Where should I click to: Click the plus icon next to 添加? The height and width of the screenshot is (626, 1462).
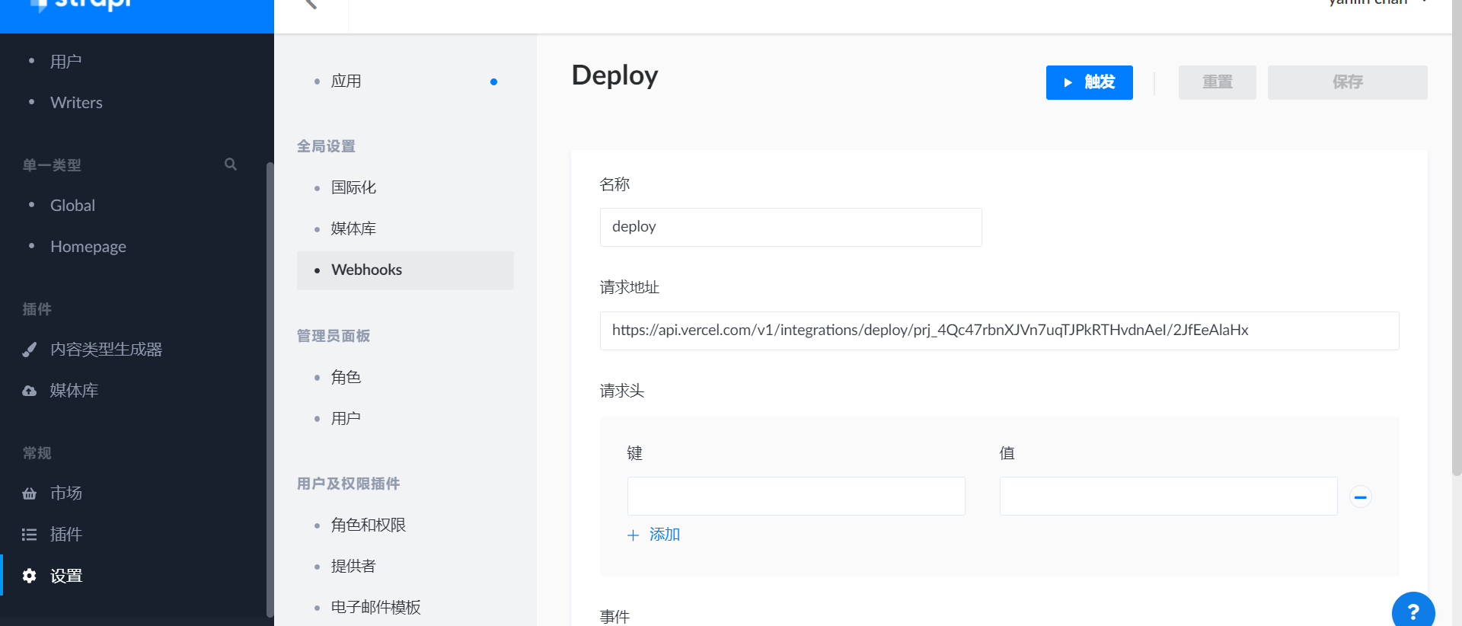point(633,535)
